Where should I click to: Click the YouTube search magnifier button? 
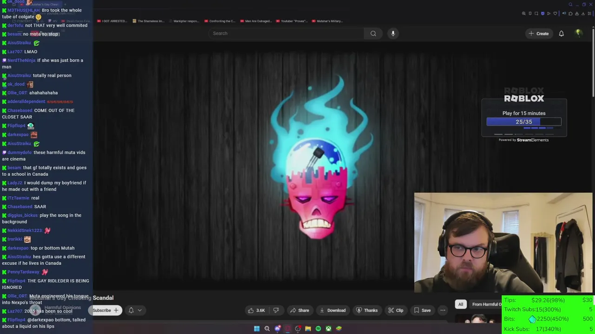pos(373,33)
